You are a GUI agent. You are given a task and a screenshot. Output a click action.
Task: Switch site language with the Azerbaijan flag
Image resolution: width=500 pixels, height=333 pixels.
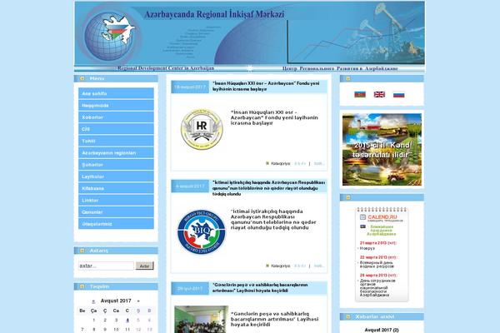(x=360, y=94)
